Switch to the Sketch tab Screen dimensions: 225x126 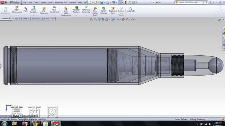[26, 19]
